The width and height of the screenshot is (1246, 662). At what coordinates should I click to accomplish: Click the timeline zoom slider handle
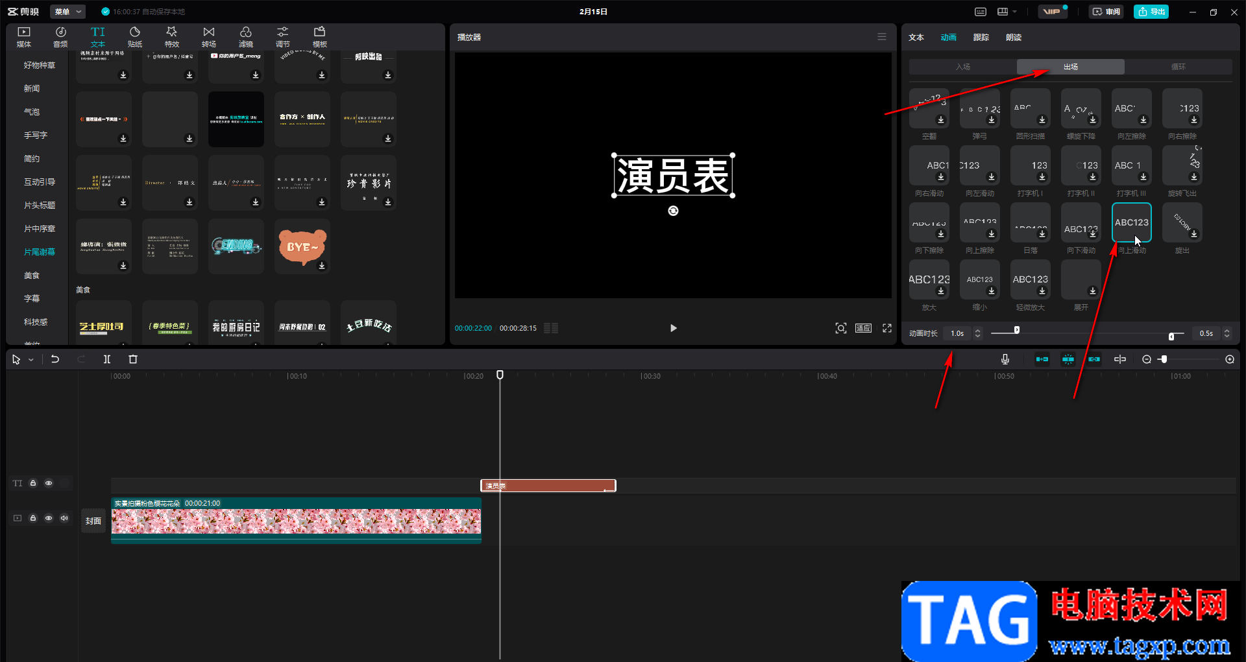point(1164,359)
